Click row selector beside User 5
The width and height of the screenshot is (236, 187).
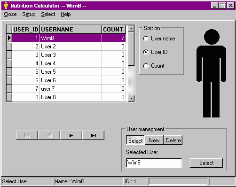tap(9, 72)
